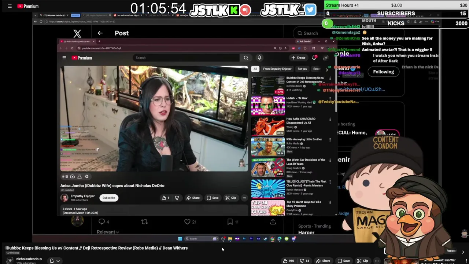Click the Twitter bird icon in stream overlay
Viewport: 469px width, 264px height.
point(310,10)
